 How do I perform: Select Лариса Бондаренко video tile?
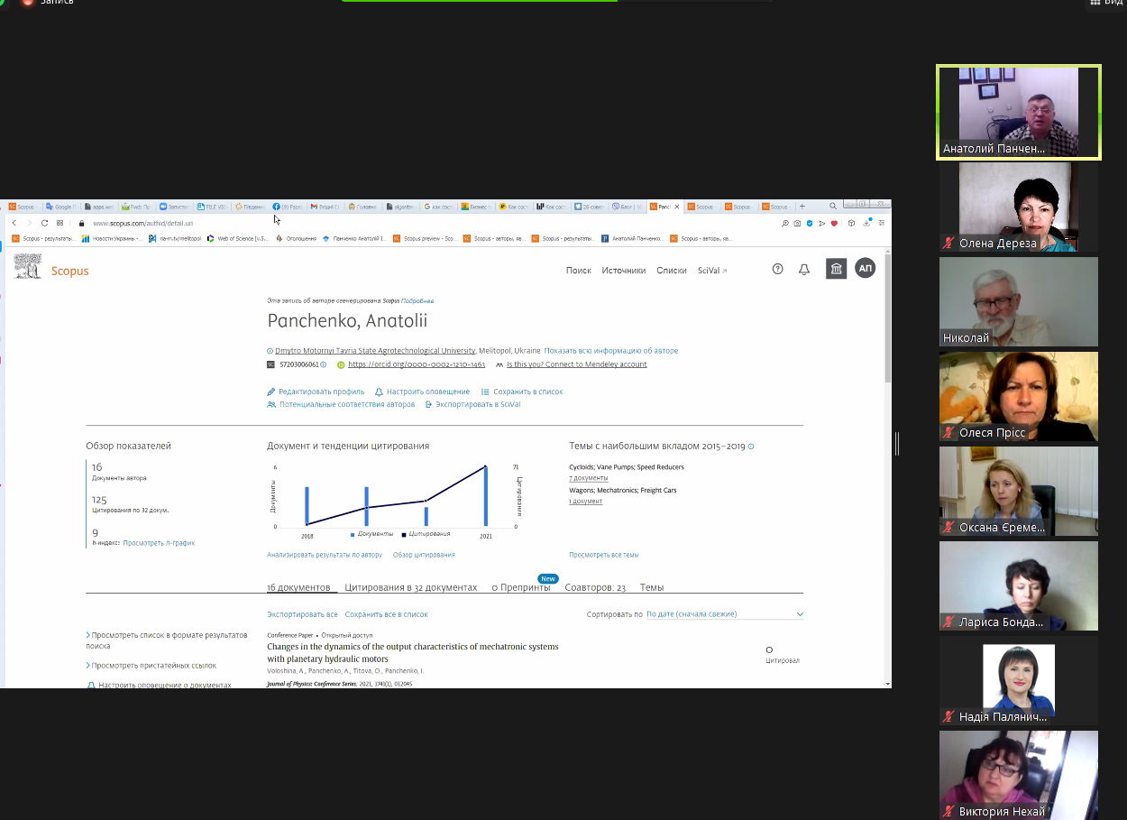pos(1019,585)
